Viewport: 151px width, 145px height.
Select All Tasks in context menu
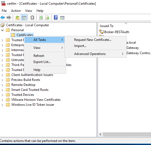click(x=45, y=40)
